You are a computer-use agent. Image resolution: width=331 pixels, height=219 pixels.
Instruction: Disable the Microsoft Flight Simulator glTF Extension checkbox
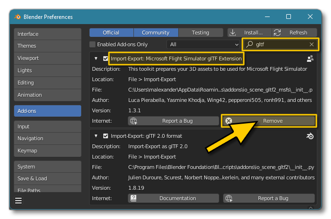coord(106,59)
